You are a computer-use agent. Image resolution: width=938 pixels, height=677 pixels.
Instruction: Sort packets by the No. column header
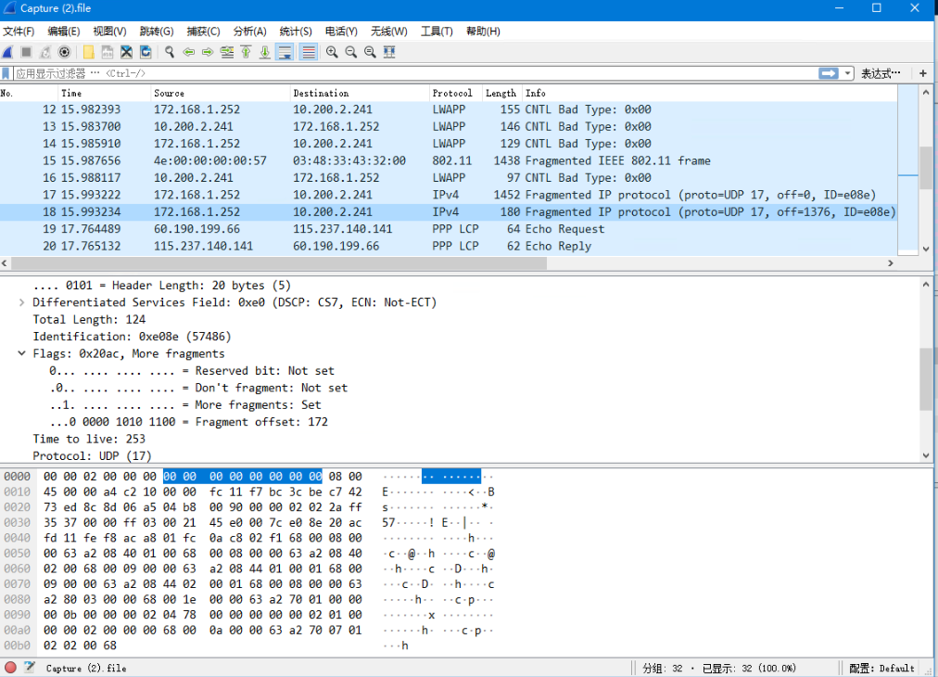(29, 93)
